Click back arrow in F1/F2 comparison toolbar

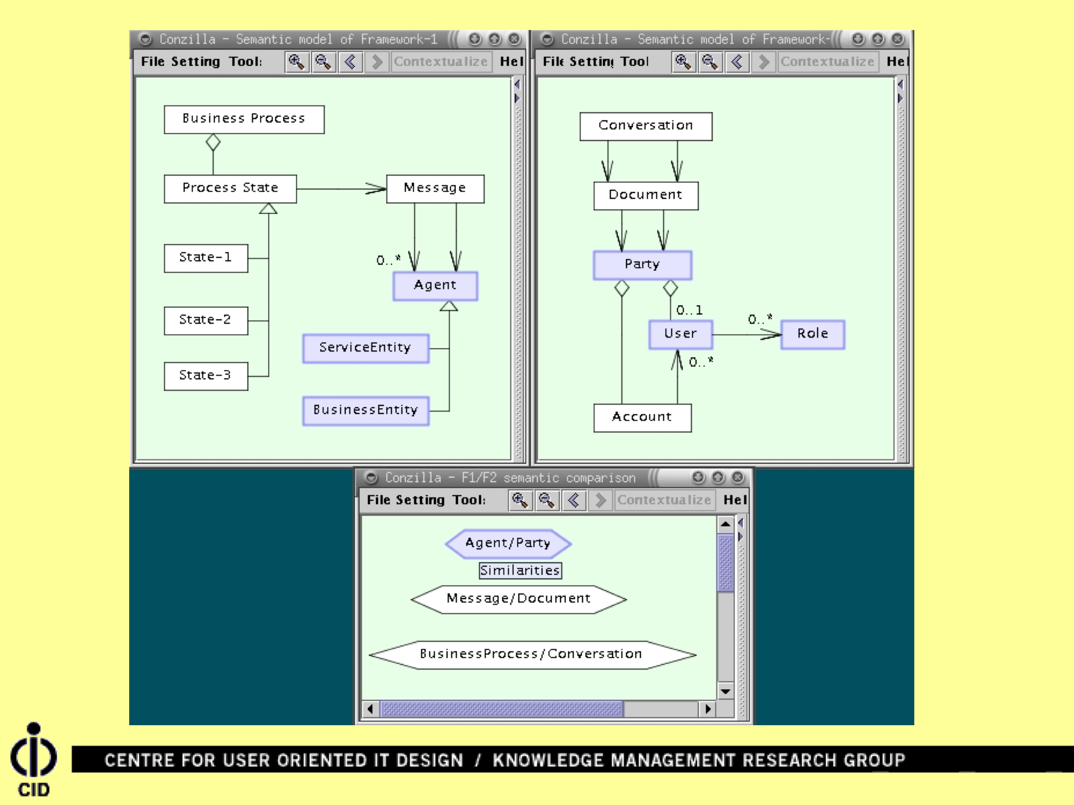coord(573,500)
